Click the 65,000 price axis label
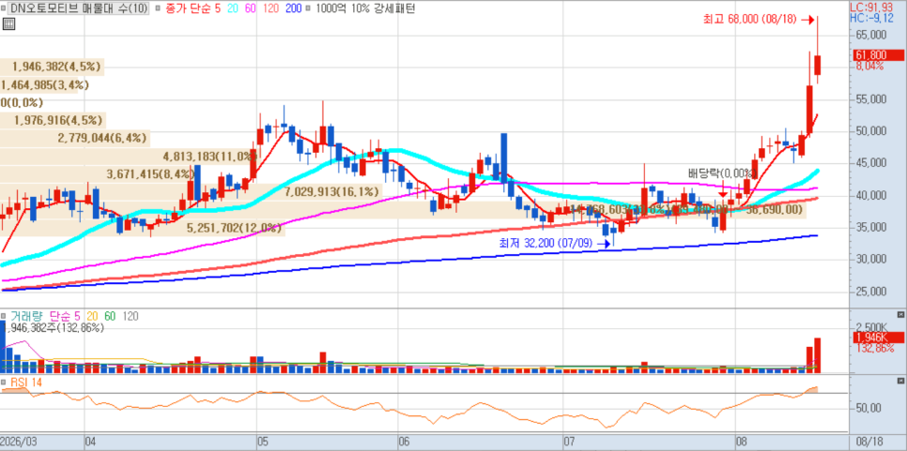 point(870,35)
